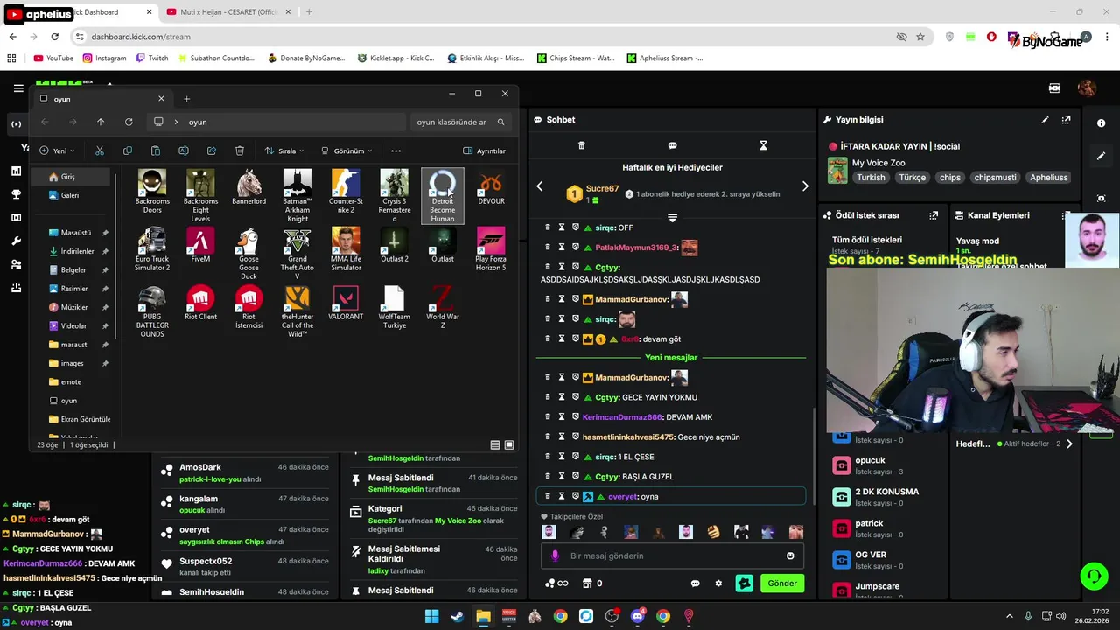The height and width of the screenshot is (630, 1120).
Task: Select the FiveM shortcut
Action: coord(200,246)
